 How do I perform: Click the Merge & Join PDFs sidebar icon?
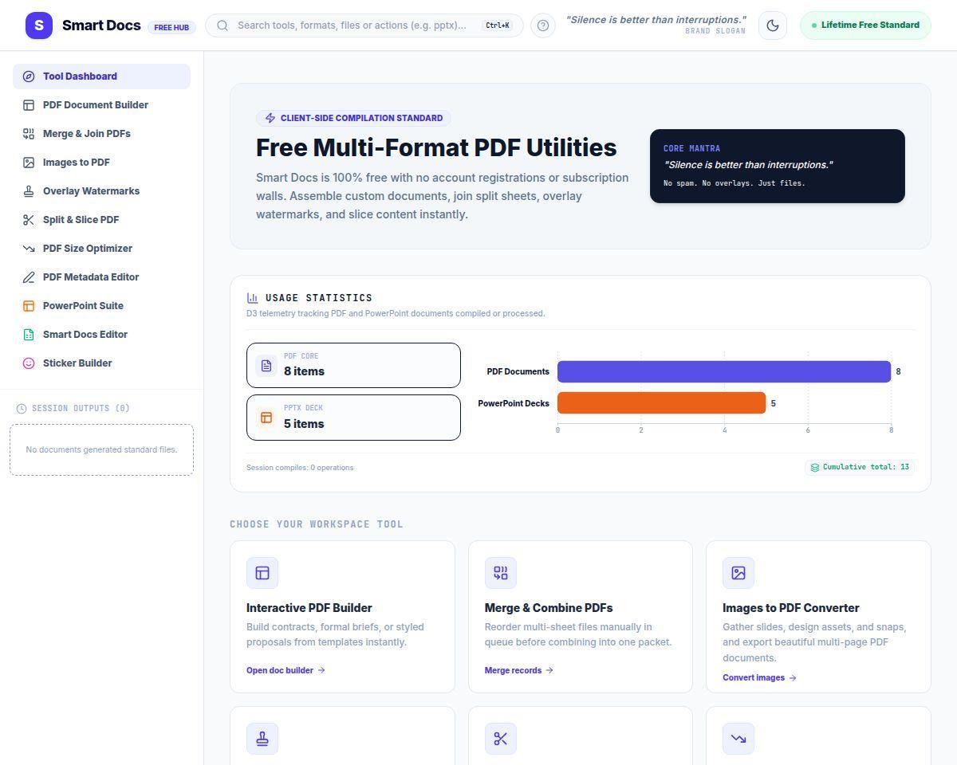(29, 134)
